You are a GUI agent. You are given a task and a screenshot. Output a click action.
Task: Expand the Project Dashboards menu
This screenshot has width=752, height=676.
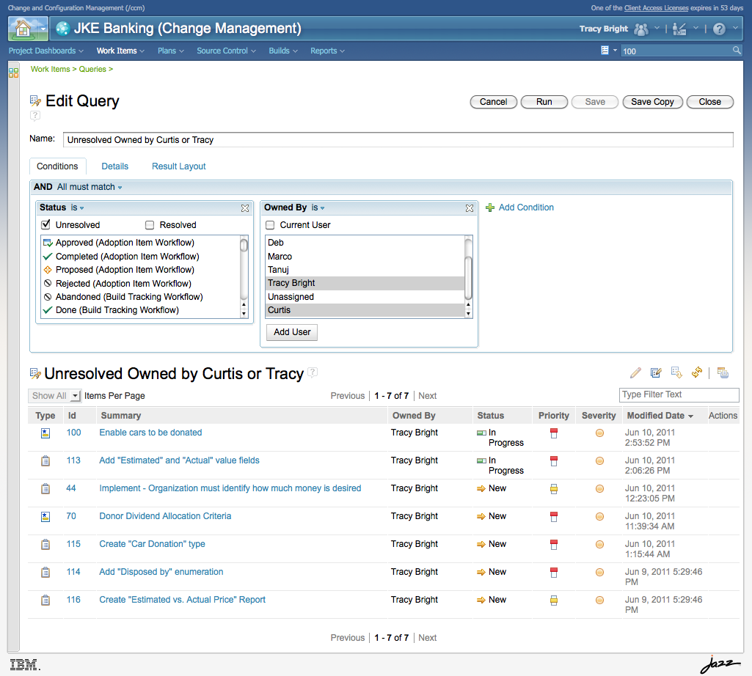[46, 51]
